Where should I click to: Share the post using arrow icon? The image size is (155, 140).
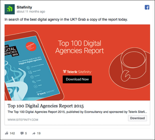click(34, 133)
